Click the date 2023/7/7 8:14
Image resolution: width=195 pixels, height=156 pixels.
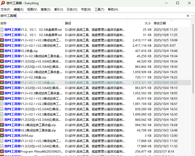pos(164,152)
